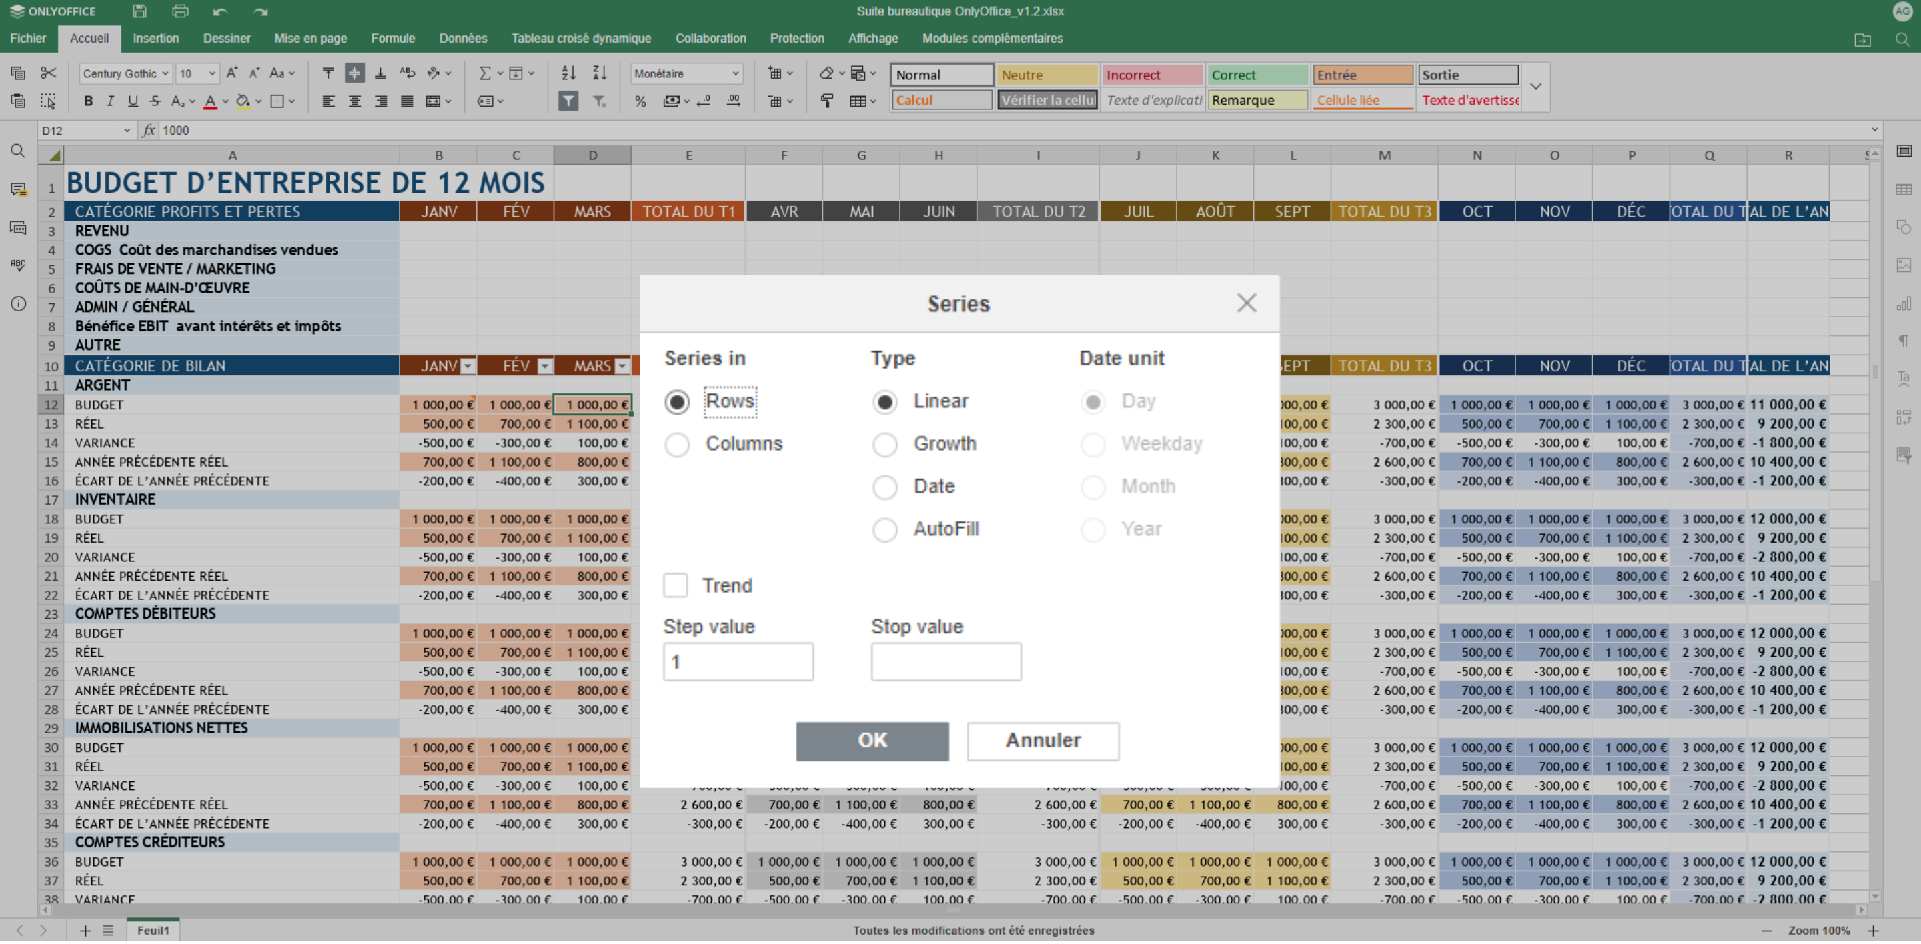1921x944 pixels.
Task: Confirm the Series dialog with OK
Action: click(x=872, y=741)
